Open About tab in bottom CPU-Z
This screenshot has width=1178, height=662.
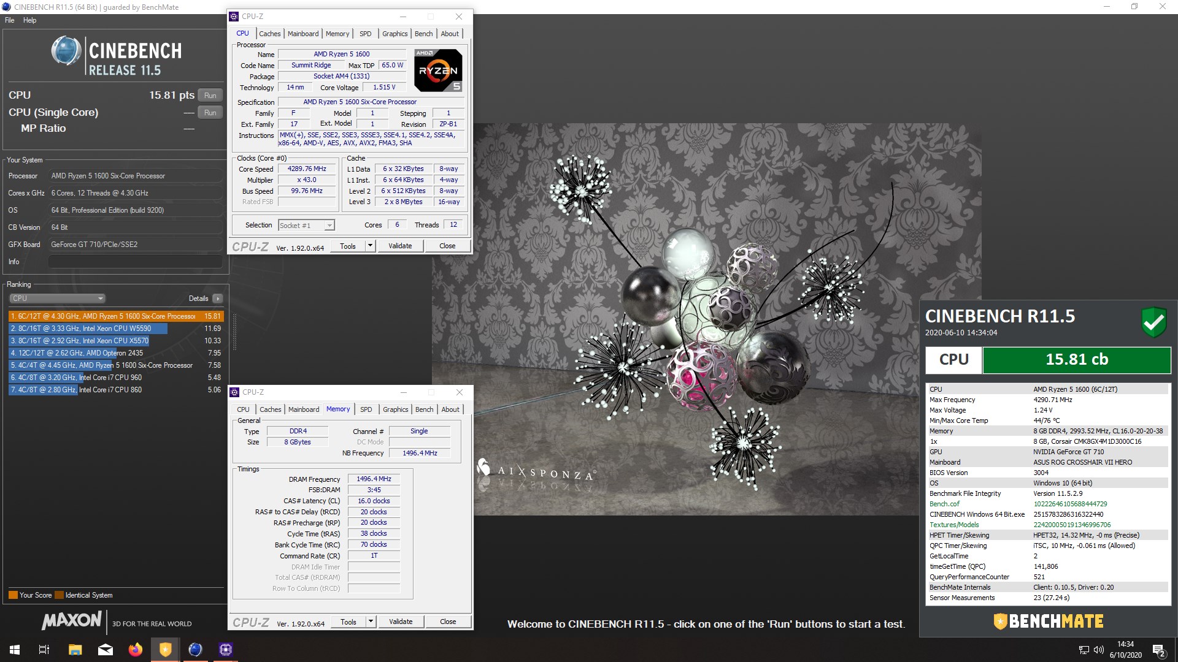[450, 409]
